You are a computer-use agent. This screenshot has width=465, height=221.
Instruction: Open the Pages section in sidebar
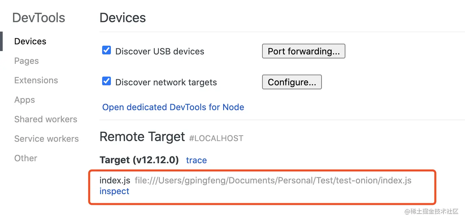click(27, 61)
